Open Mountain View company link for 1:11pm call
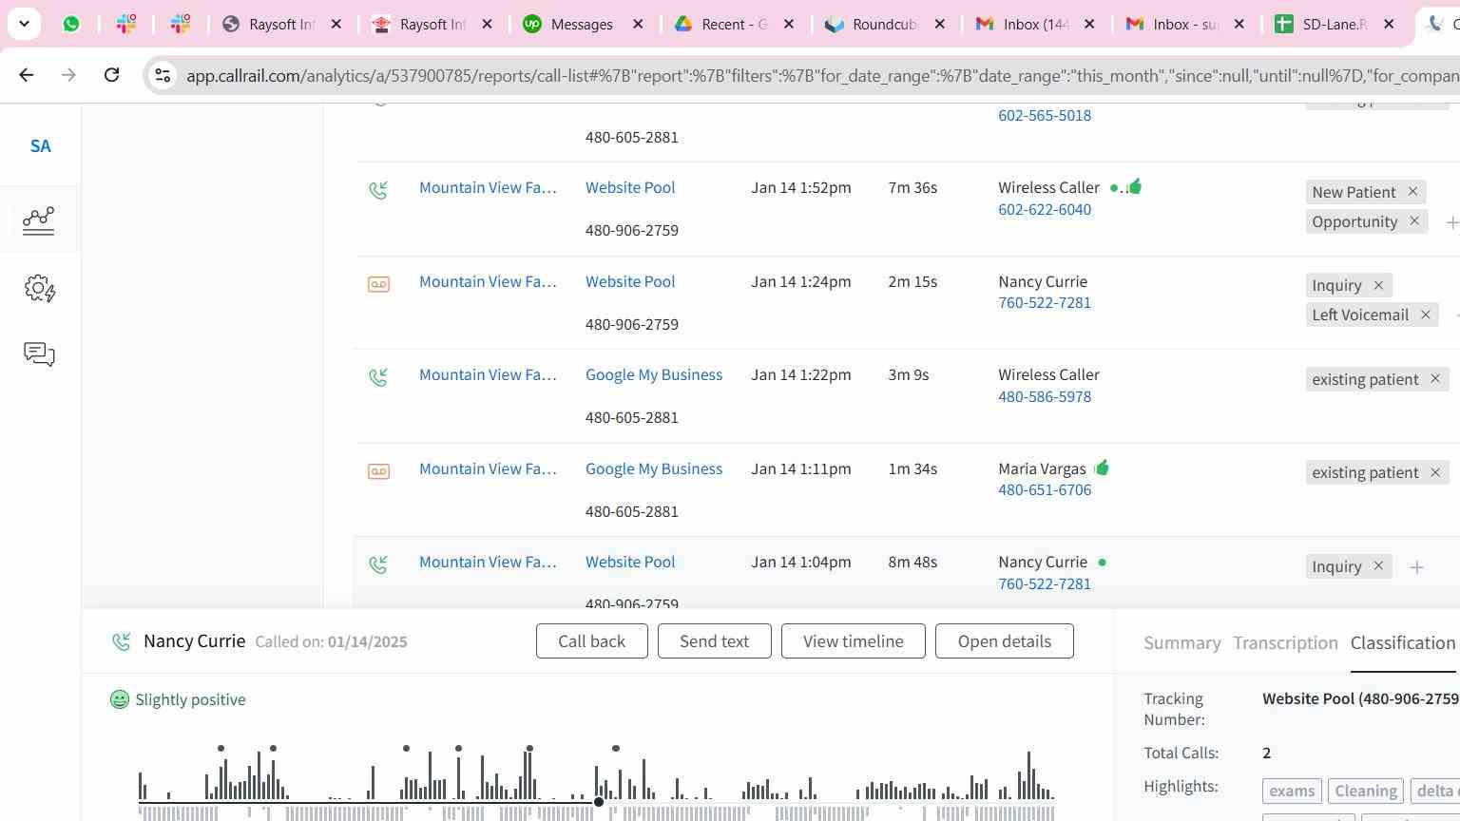The image size is (1460, 821). tap(488, 468)
